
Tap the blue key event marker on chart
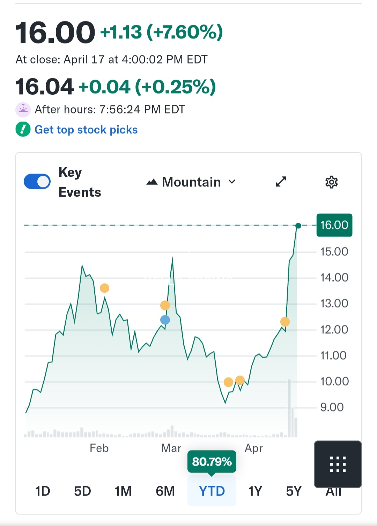[x=165, y=320]
